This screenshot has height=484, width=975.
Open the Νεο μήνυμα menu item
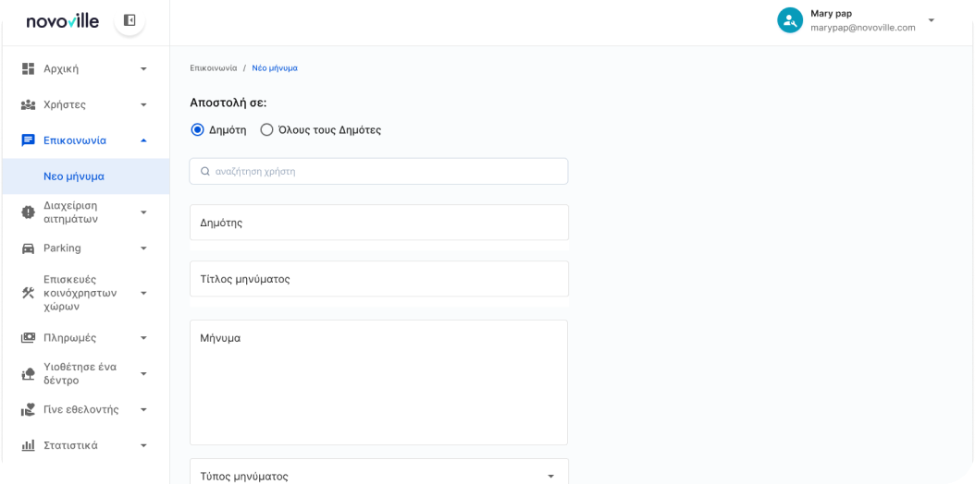click(x=74, y=176)
